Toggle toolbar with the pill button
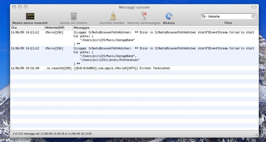 [254, 7]
